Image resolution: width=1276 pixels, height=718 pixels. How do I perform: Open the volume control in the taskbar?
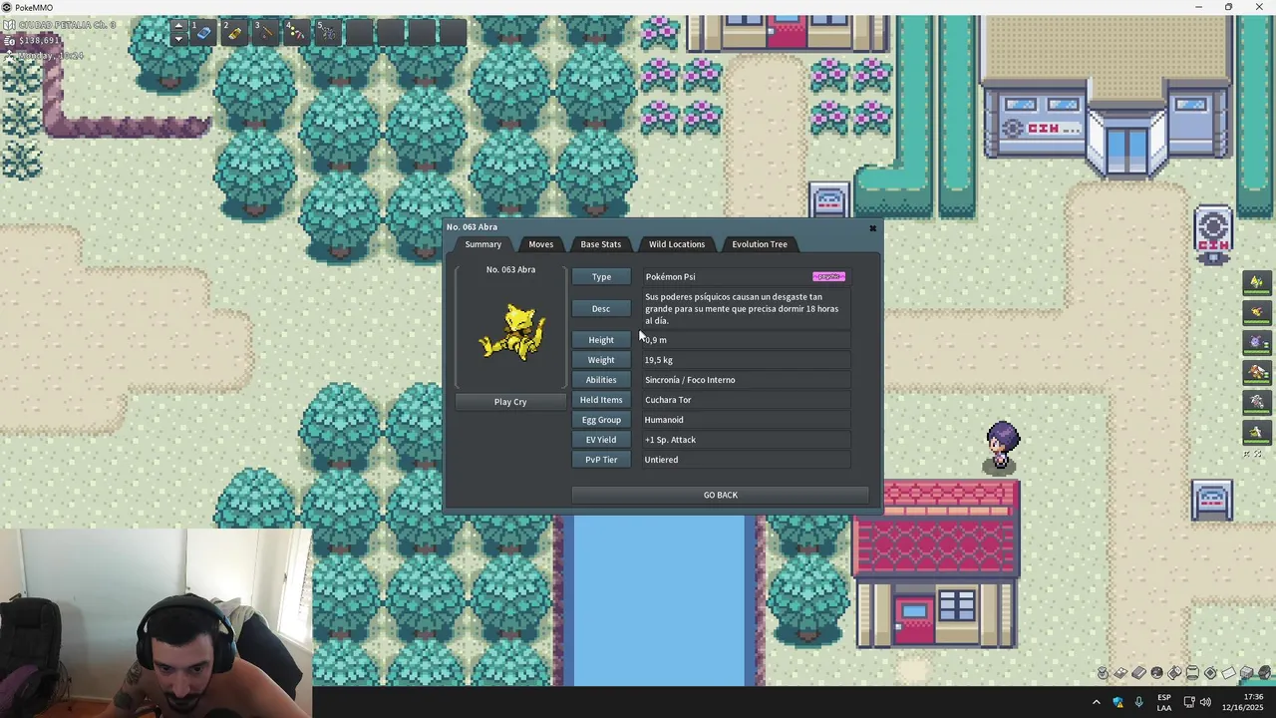click(1205, 702)
